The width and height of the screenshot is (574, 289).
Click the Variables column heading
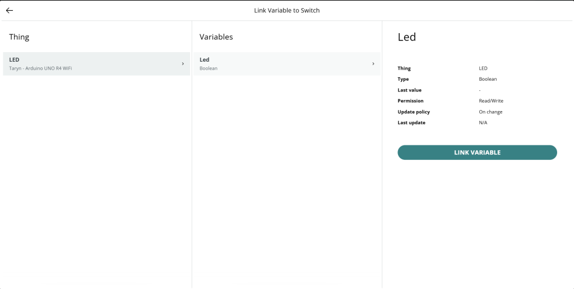tap(216, 37)
